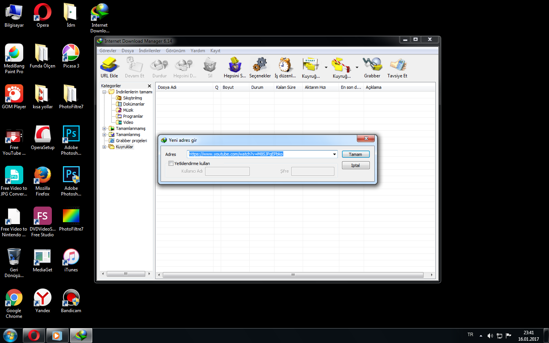Select Video category in the tree
The image size is (549, 343).
coord(128,122)
